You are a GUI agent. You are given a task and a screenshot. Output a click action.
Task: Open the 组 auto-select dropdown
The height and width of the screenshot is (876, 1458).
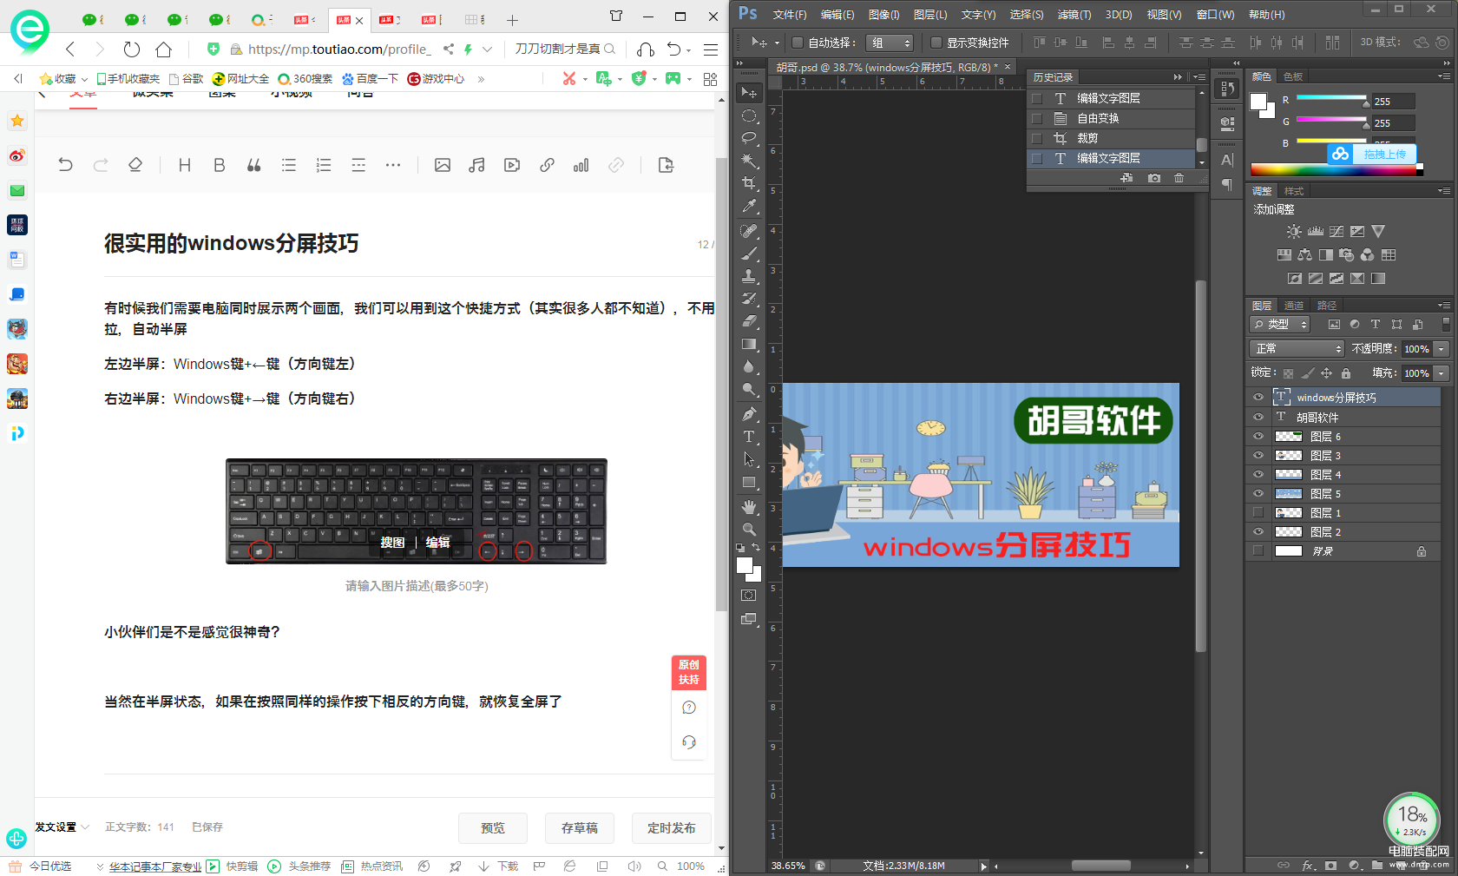pos(890,43)
